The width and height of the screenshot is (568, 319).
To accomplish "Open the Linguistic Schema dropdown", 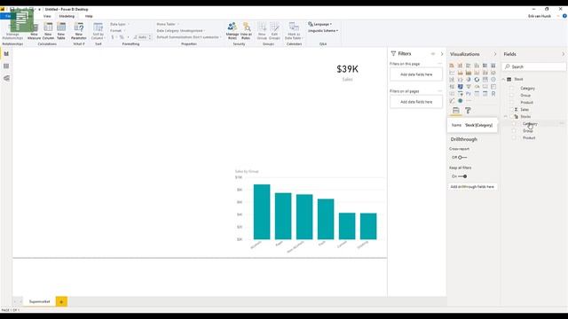I will (323, 31).
